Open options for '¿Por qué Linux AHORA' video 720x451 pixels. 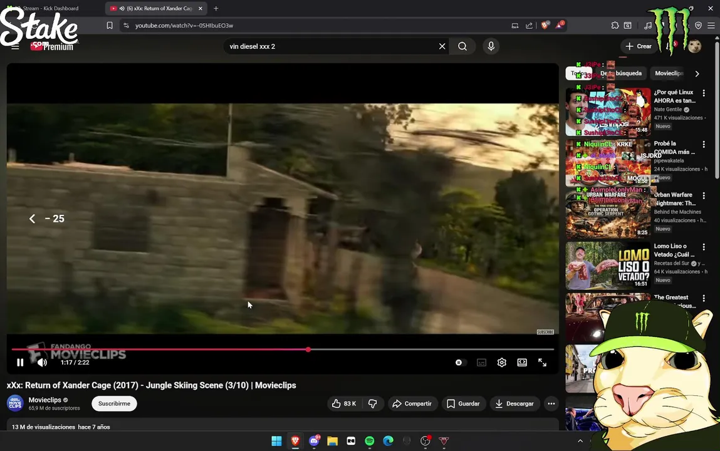click(x=704, y=93)
